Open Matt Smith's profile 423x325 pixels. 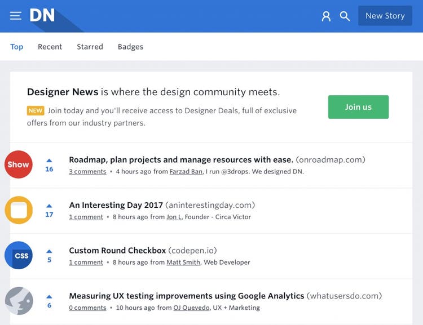183,262
